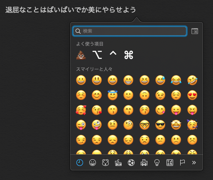Select the pensive face emoji
This screenshot has width=213, height=180.
coord(128,140)
